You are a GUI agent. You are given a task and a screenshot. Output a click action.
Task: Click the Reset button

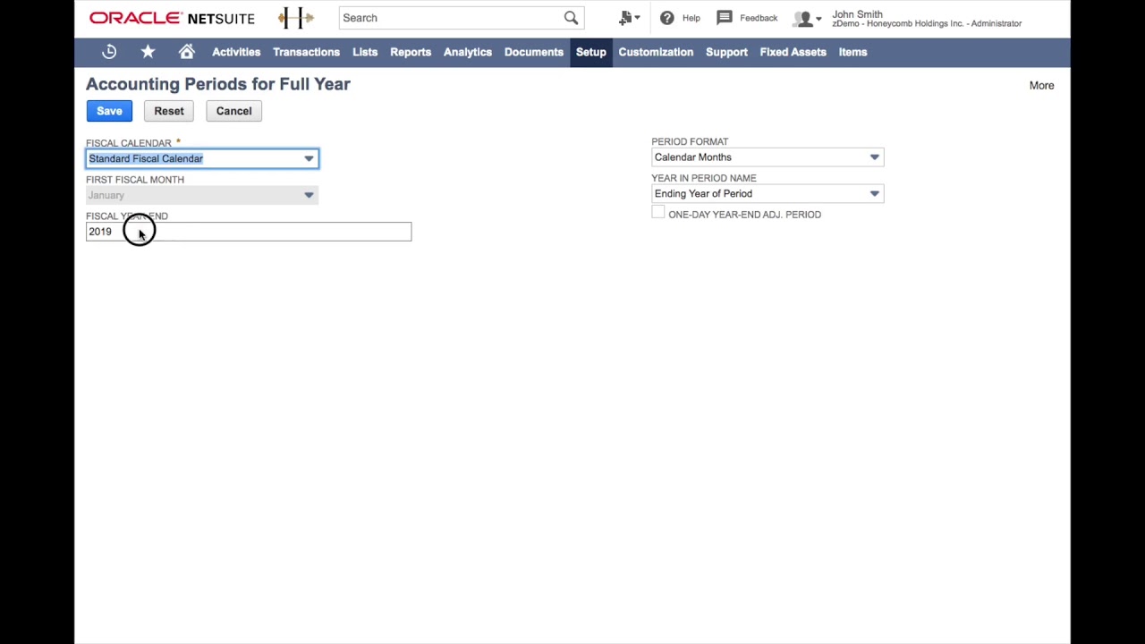(169, 111)
